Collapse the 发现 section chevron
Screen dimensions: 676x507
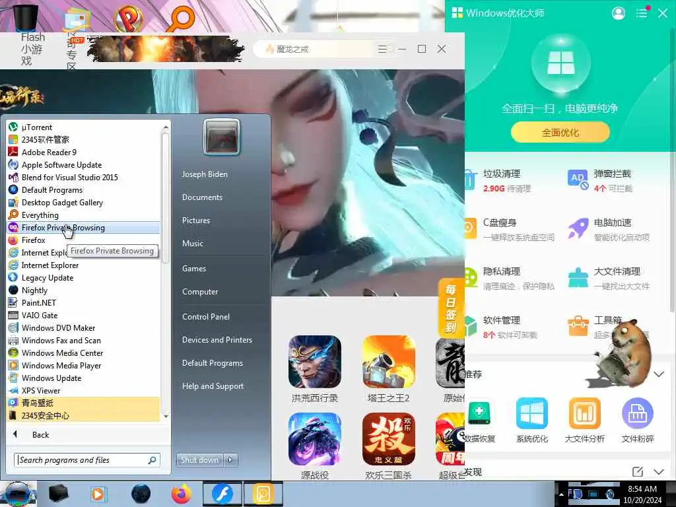coord(659,472)
